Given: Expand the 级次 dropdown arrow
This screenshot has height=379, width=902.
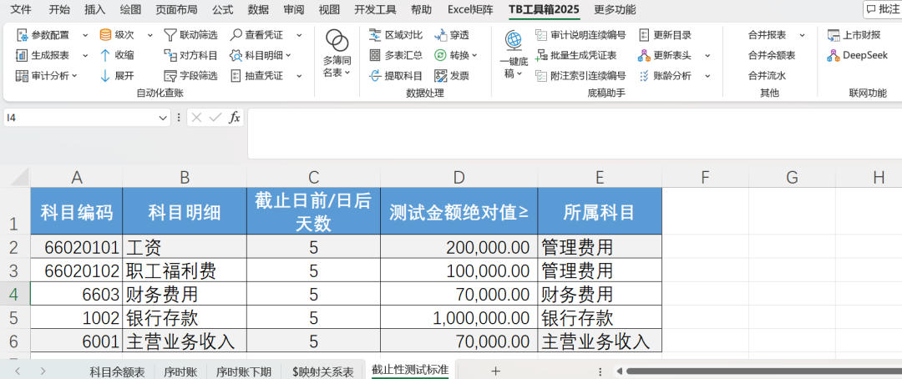Looking at the screenshot, I should tap(150, 35).
